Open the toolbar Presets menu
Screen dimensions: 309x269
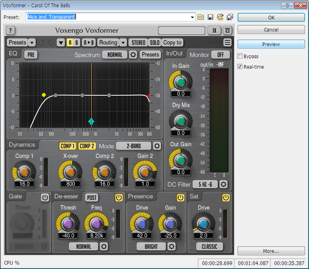17,43
